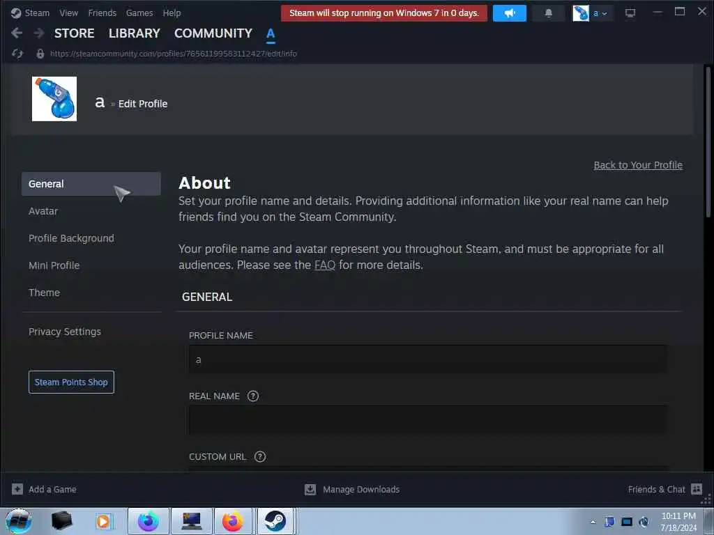Open Theme section
714x535 pixels.
(44, 293)
